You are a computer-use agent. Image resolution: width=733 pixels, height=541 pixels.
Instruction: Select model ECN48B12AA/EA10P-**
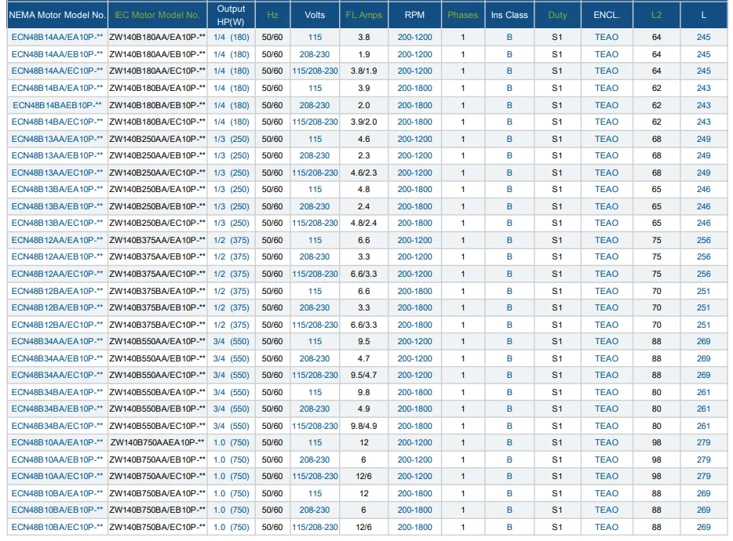57,240
